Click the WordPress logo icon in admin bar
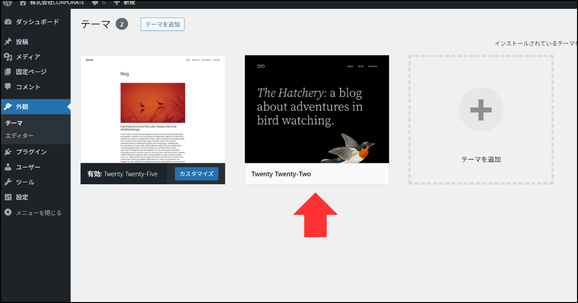Screen dimensions: 578x303 pyautogui.click(x=8, y=2)
